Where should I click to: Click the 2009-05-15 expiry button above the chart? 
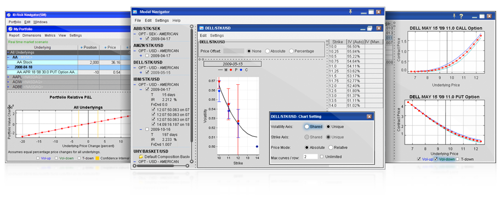click(x=232, y=64)
